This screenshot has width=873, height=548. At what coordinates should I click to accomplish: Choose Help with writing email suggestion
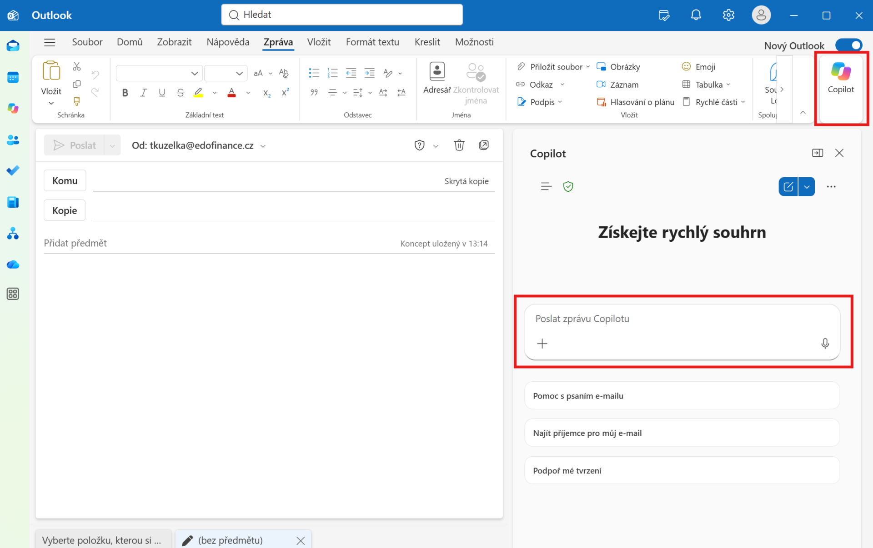(682, 395)
